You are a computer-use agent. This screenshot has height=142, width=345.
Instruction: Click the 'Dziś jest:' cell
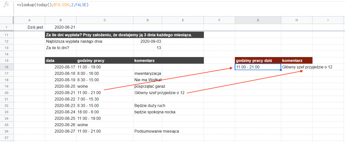coord(30,27)
